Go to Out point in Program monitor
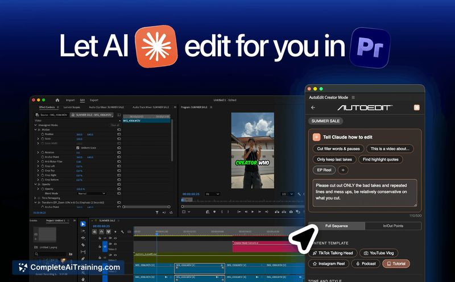This screenshot has height=282, width=455. (x=266, y=212)
